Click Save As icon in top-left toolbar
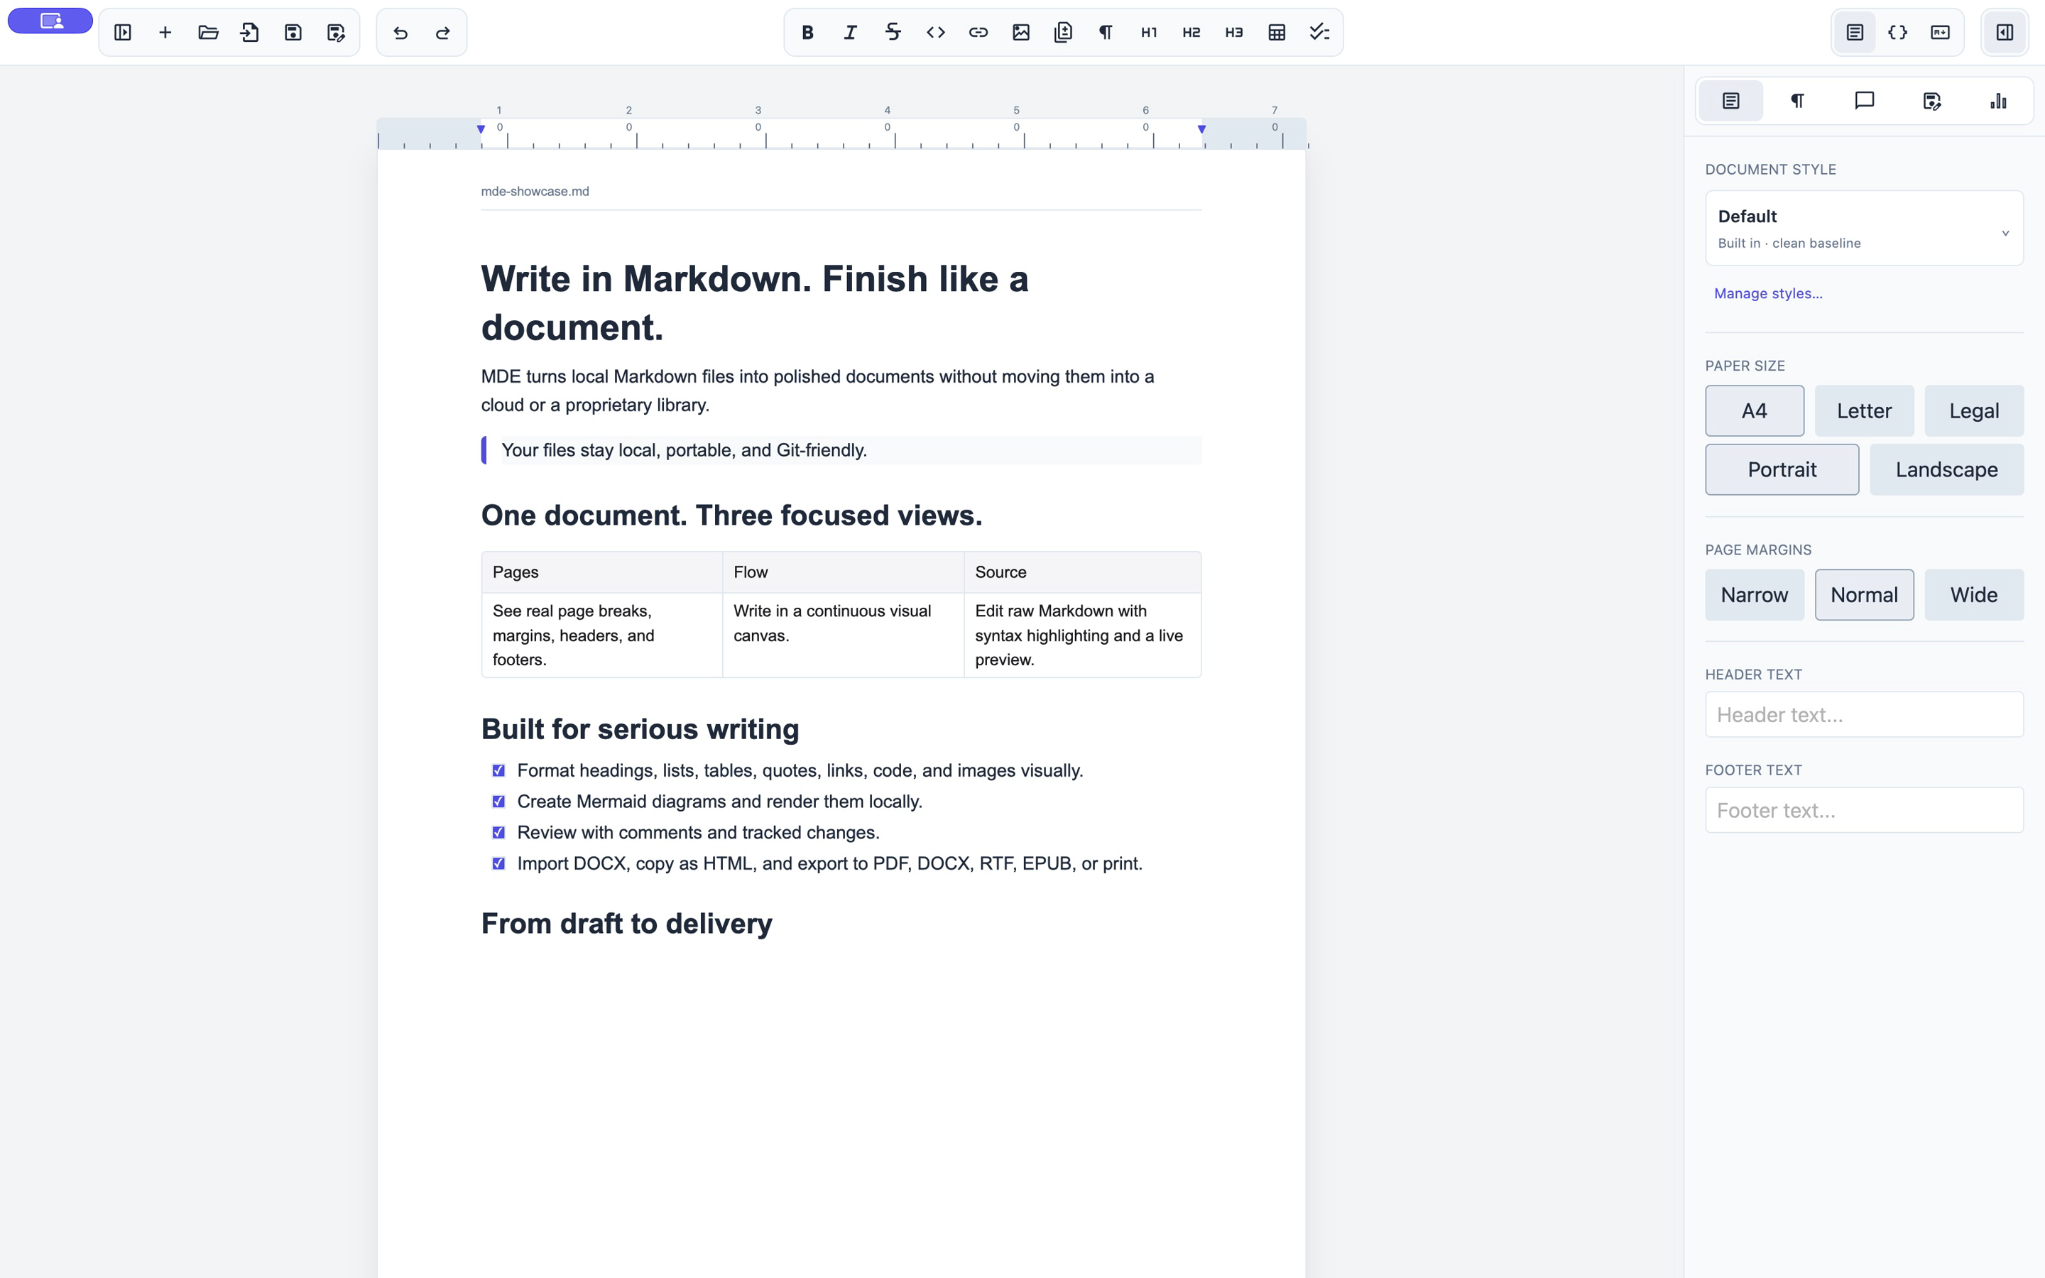Screen dimensions: 2045x1278 tap(335, 32)
